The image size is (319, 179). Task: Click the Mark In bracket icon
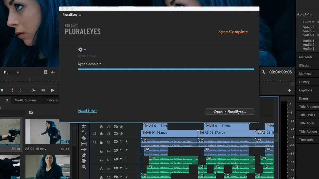12,90
